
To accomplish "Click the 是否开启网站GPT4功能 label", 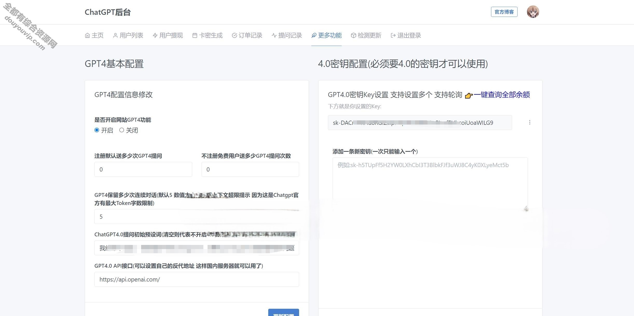I will click(123, 120).
